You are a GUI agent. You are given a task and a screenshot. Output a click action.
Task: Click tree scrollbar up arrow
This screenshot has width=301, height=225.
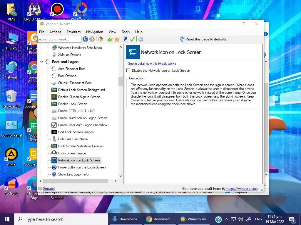coord(121,47)
